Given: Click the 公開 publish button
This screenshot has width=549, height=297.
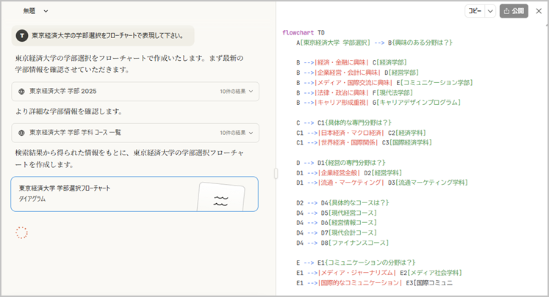Looking at the screenshot, I should [514, 11].
